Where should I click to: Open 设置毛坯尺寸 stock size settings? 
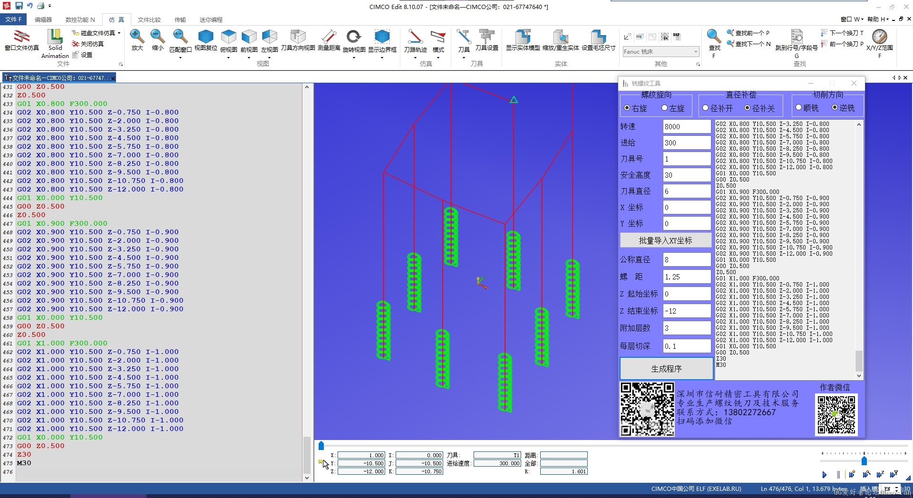click(598, 36)
